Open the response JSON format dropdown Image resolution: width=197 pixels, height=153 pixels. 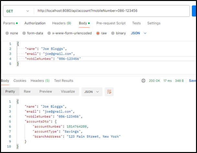coord(92,92)
